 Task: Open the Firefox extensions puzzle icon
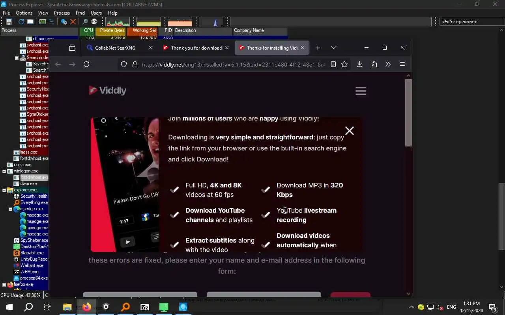pos(374,64)
